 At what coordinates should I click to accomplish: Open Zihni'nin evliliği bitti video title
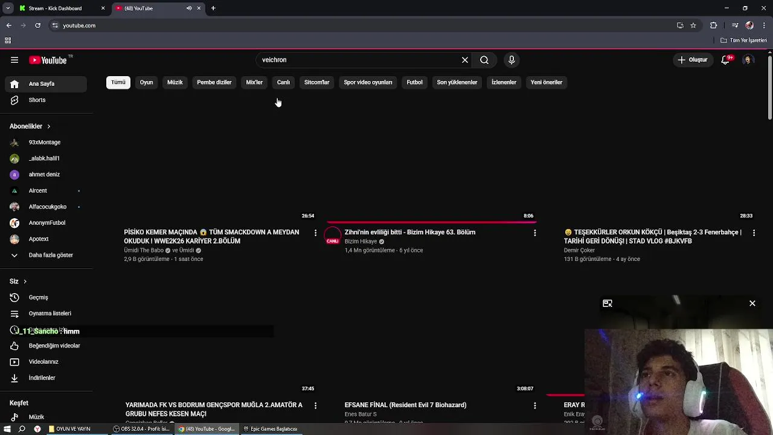point(410,232)
